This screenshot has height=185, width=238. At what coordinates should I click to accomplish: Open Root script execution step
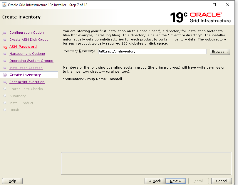[x=27, y=82]
